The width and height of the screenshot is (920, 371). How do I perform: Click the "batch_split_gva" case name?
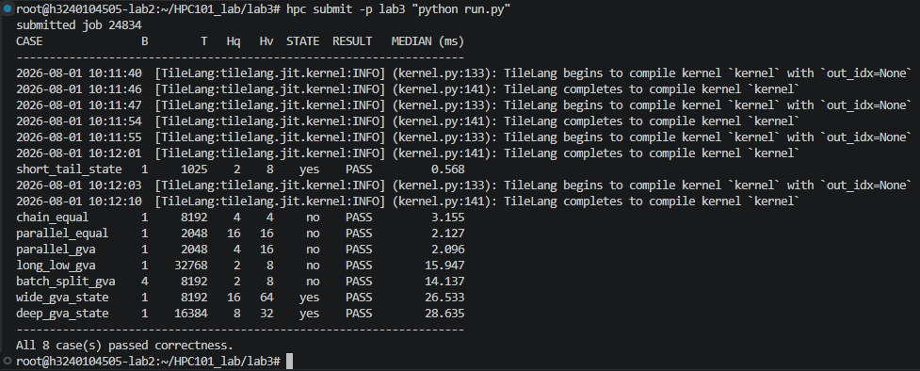(66, 282)
